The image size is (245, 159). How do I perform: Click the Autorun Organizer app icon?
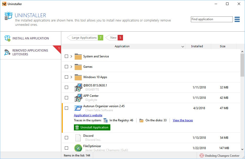(x=78, y=108)
